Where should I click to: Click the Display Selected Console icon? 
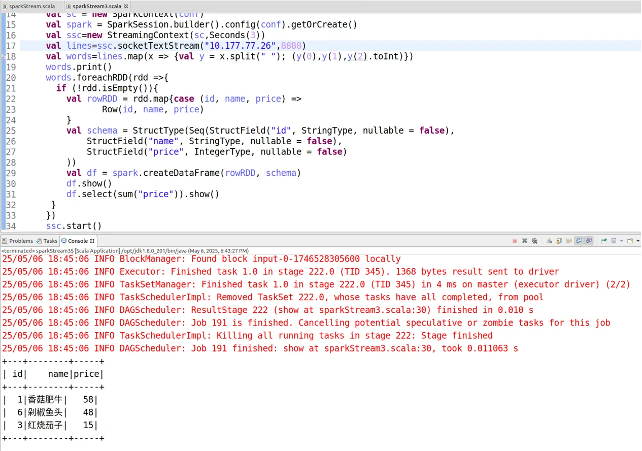coord(613,241)
